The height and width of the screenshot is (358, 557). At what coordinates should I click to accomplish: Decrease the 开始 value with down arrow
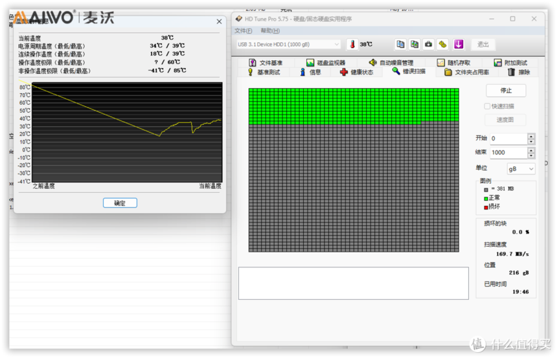[531, 142]
